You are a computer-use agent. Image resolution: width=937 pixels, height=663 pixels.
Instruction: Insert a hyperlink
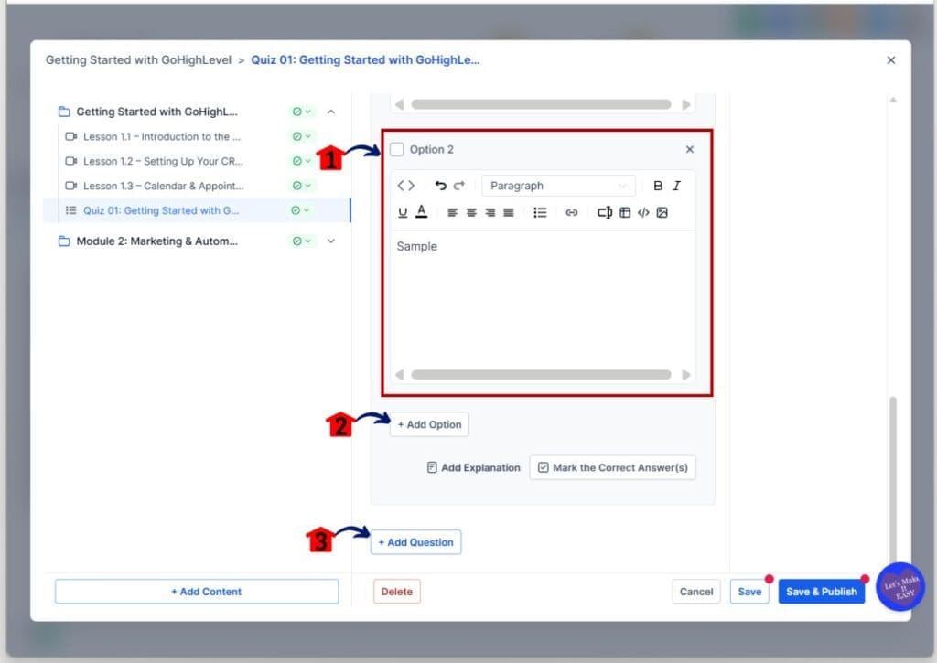tap(571, 213)
